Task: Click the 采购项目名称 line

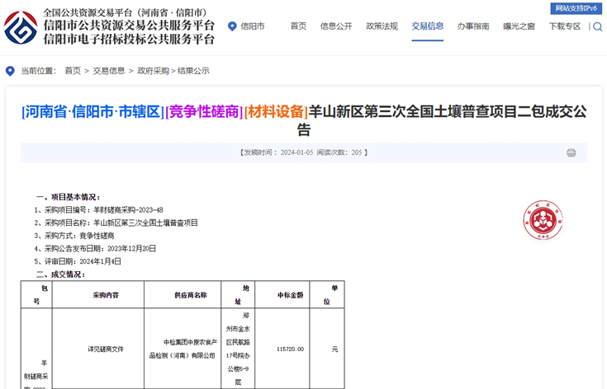Action: coord(116,223)
